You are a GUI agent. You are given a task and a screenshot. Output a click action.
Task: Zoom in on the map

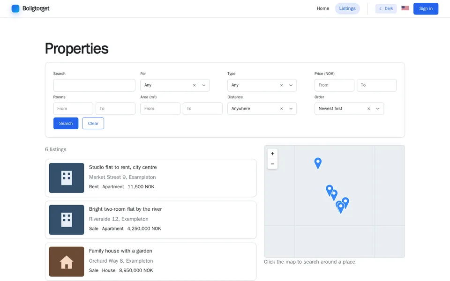pyautogui.click(x=272, y=154)
